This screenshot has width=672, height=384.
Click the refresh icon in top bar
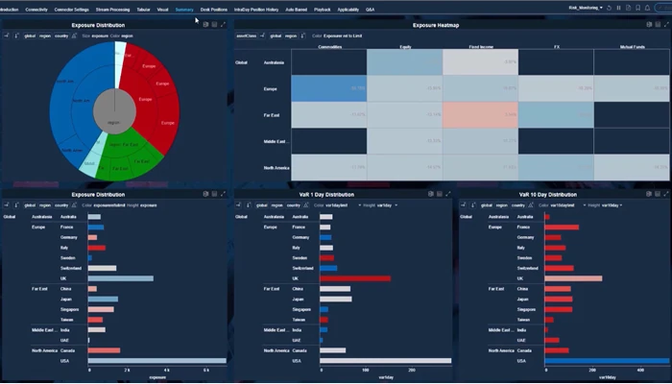point(609,8)
